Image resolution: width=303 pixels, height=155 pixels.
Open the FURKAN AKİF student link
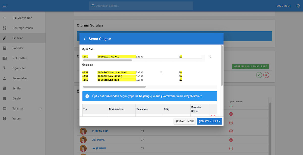pyautogui.click(x=100, y=131)
